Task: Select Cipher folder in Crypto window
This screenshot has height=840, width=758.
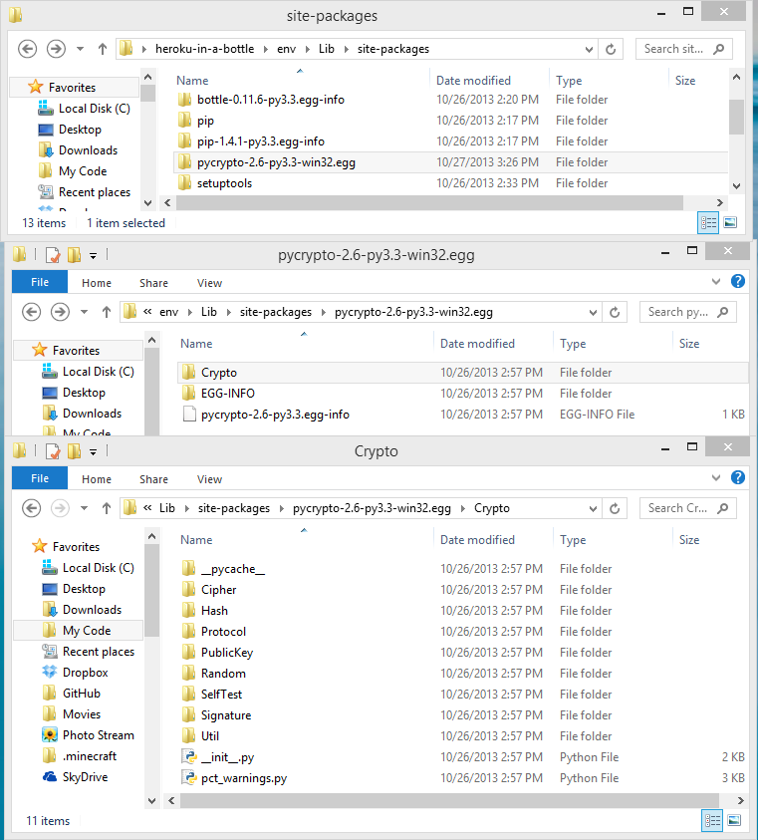Action: tap(462, 589)
